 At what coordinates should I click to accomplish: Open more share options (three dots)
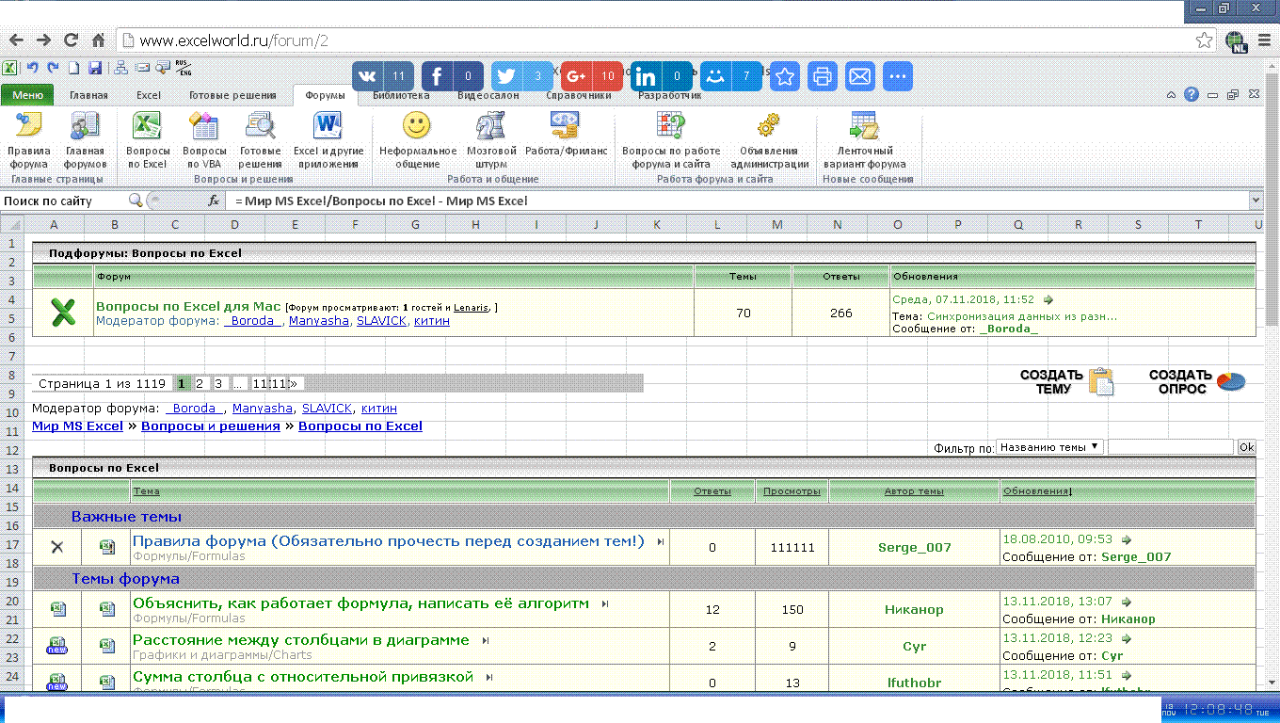(897, 76)
